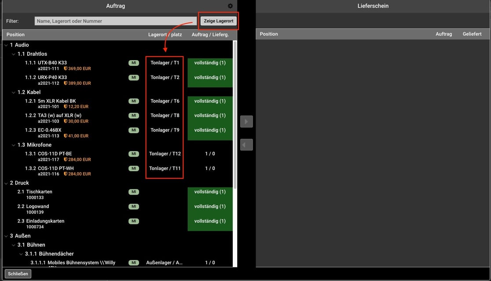This screenshot has width=491, height=281.
Task: Open the gear settings in Auftrag header
Action: (x=230, y=6)
